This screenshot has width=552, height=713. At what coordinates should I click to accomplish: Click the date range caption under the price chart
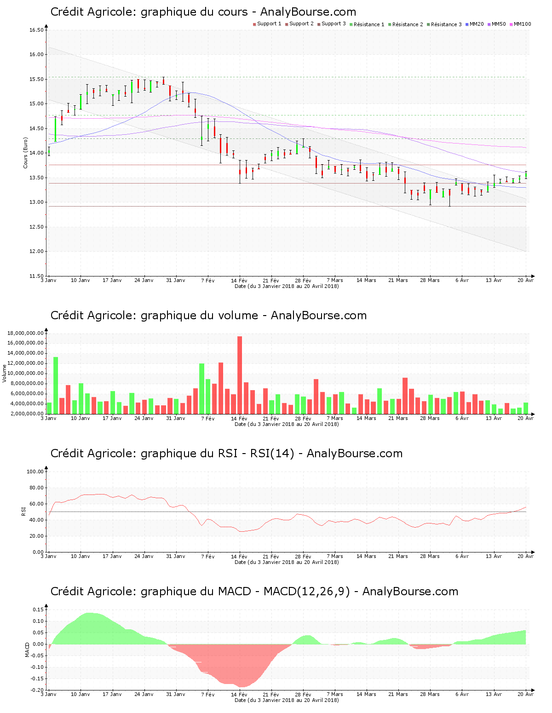[x=287, y=286]
